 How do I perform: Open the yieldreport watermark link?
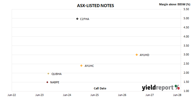coord(161,88)
